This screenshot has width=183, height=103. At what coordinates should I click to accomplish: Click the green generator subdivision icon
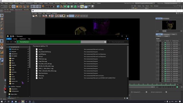click(65, 7)
